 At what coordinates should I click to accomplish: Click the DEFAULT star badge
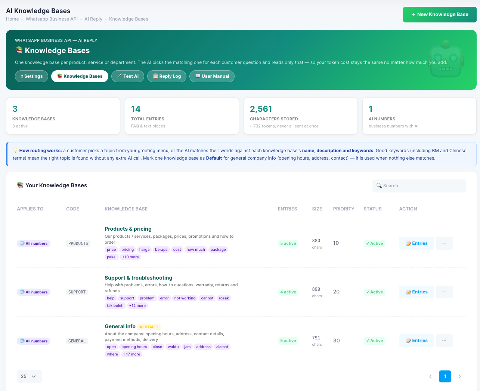(x=149, y=327)
